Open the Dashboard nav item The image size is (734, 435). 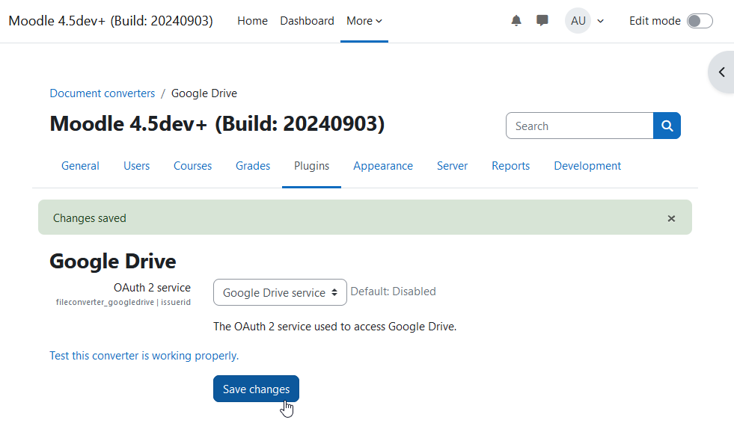307,21
